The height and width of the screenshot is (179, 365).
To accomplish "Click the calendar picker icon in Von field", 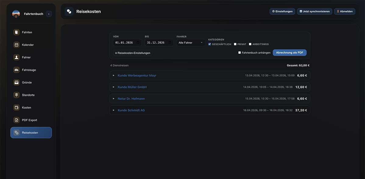I will coord(138,43).
